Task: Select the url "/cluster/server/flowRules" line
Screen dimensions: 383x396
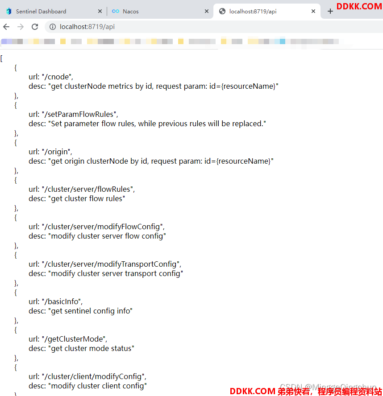Action: pos(82,189)
